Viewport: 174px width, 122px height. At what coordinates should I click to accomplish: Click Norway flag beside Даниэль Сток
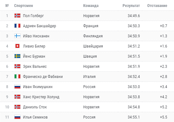click(x=17, y=107)
